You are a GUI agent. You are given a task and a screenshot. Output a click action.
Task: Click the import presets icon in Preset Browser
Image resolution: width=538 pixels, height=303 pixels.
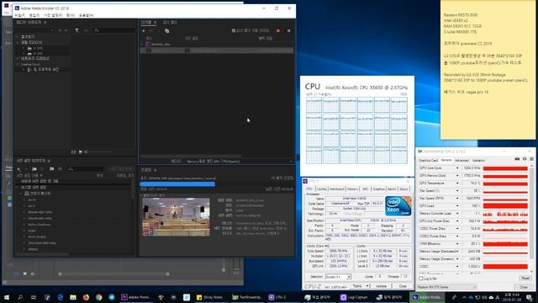[x=51, y=169]
